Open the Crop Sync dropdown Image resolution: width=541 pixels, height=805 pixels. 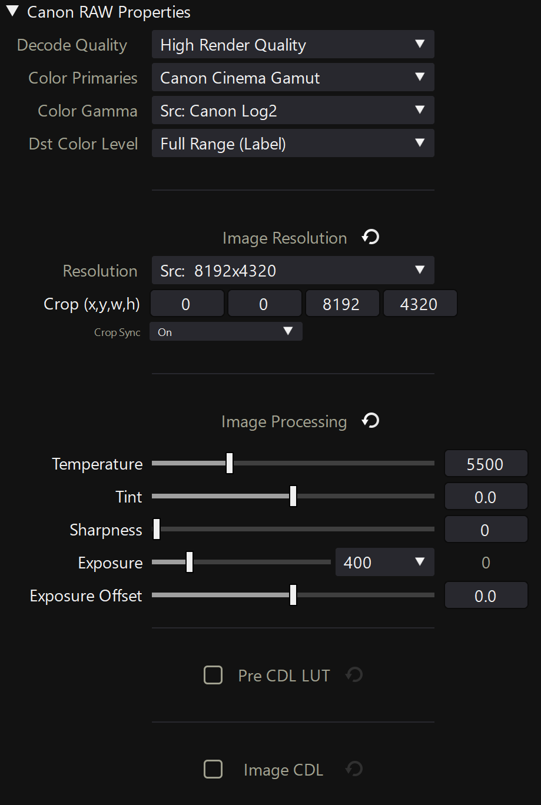[226, 332]
